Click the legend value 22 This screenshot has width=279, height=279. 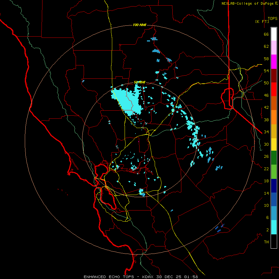(266, 169)
